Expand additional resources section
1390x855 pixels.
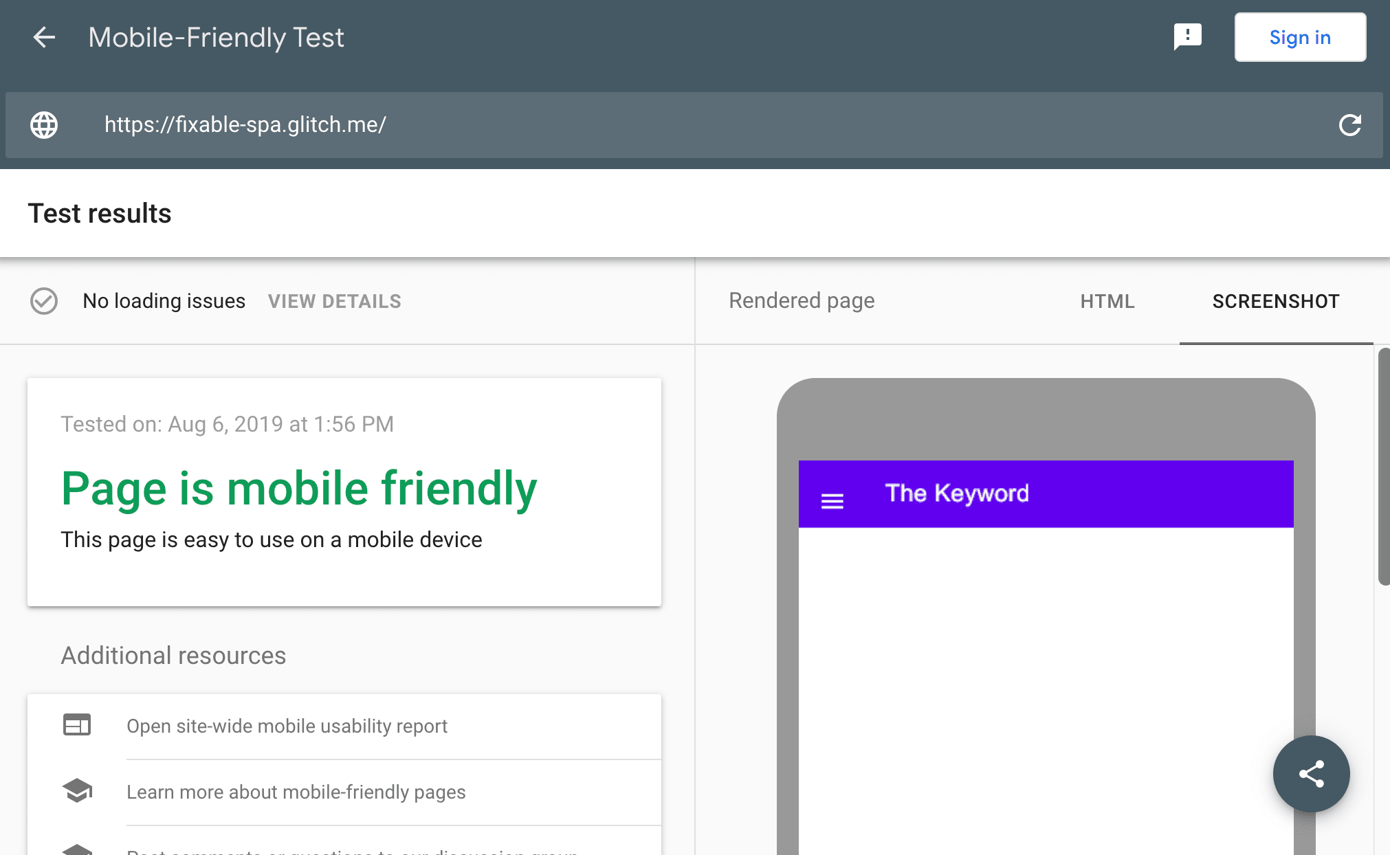(x=173, y=654)
